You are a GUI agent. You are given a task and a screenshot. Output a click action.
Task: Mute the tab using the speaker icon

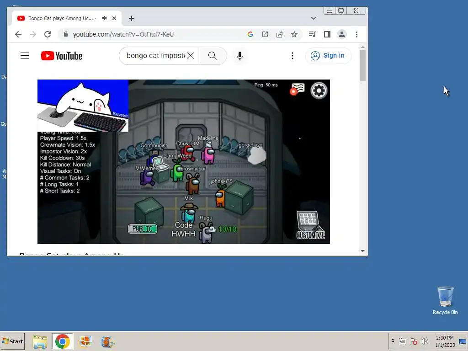104,18
